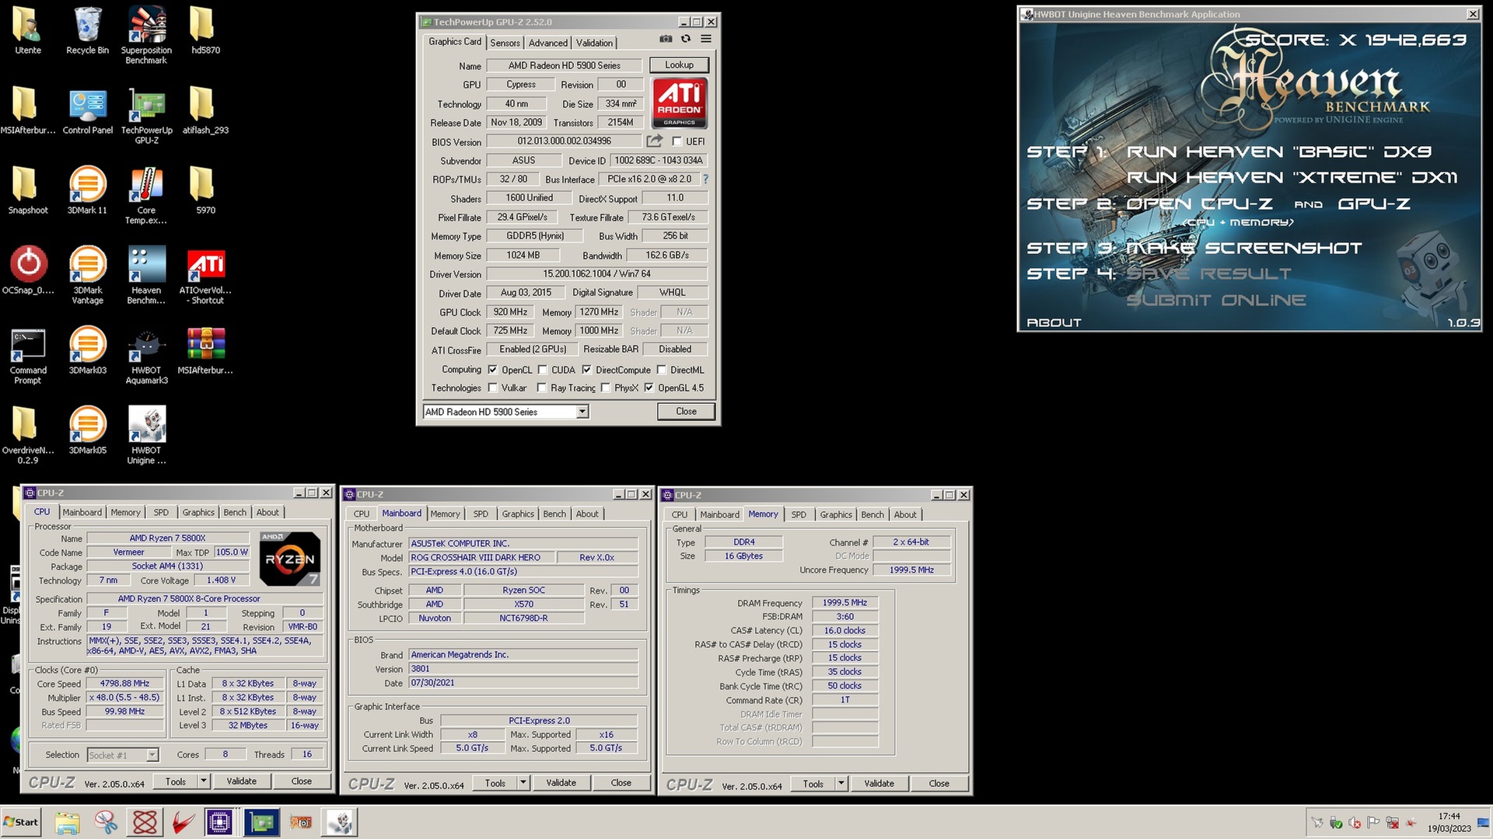Click Validate in the Mainboard CPU-Z window
The width and height of the screenshot is (1493, 839).
561,783
